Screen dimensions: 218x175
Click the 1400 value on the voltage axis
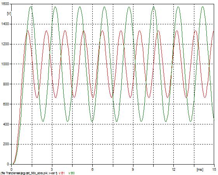coord(5,24)
